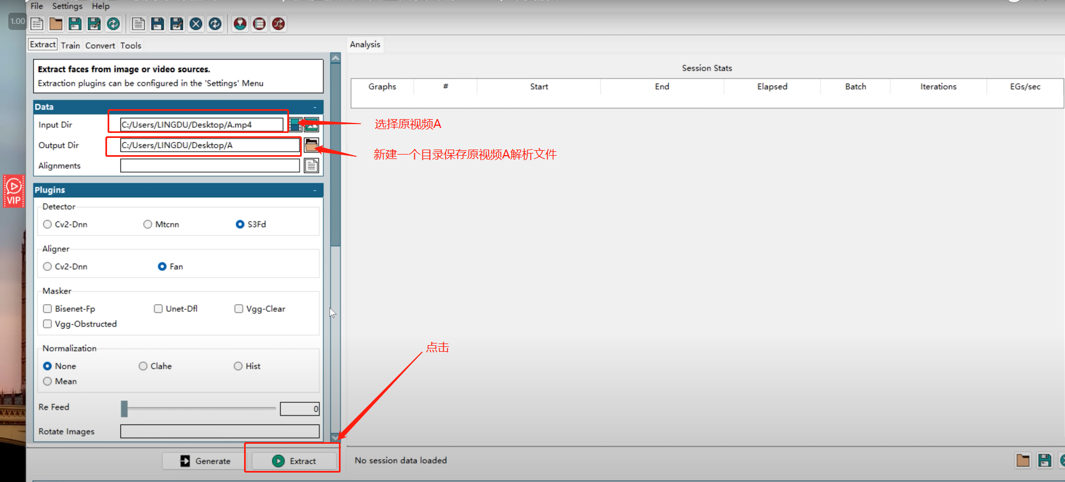The image size is (1065, 482).
Task: Click the Re Feed slider handle
Action: point(124,409)
